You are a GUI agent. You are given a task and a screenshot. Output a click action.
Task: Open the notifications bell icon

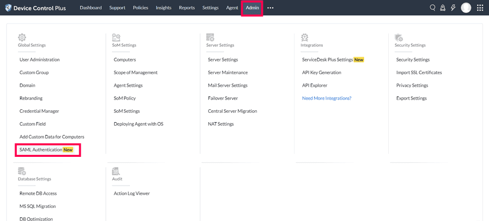443,8
